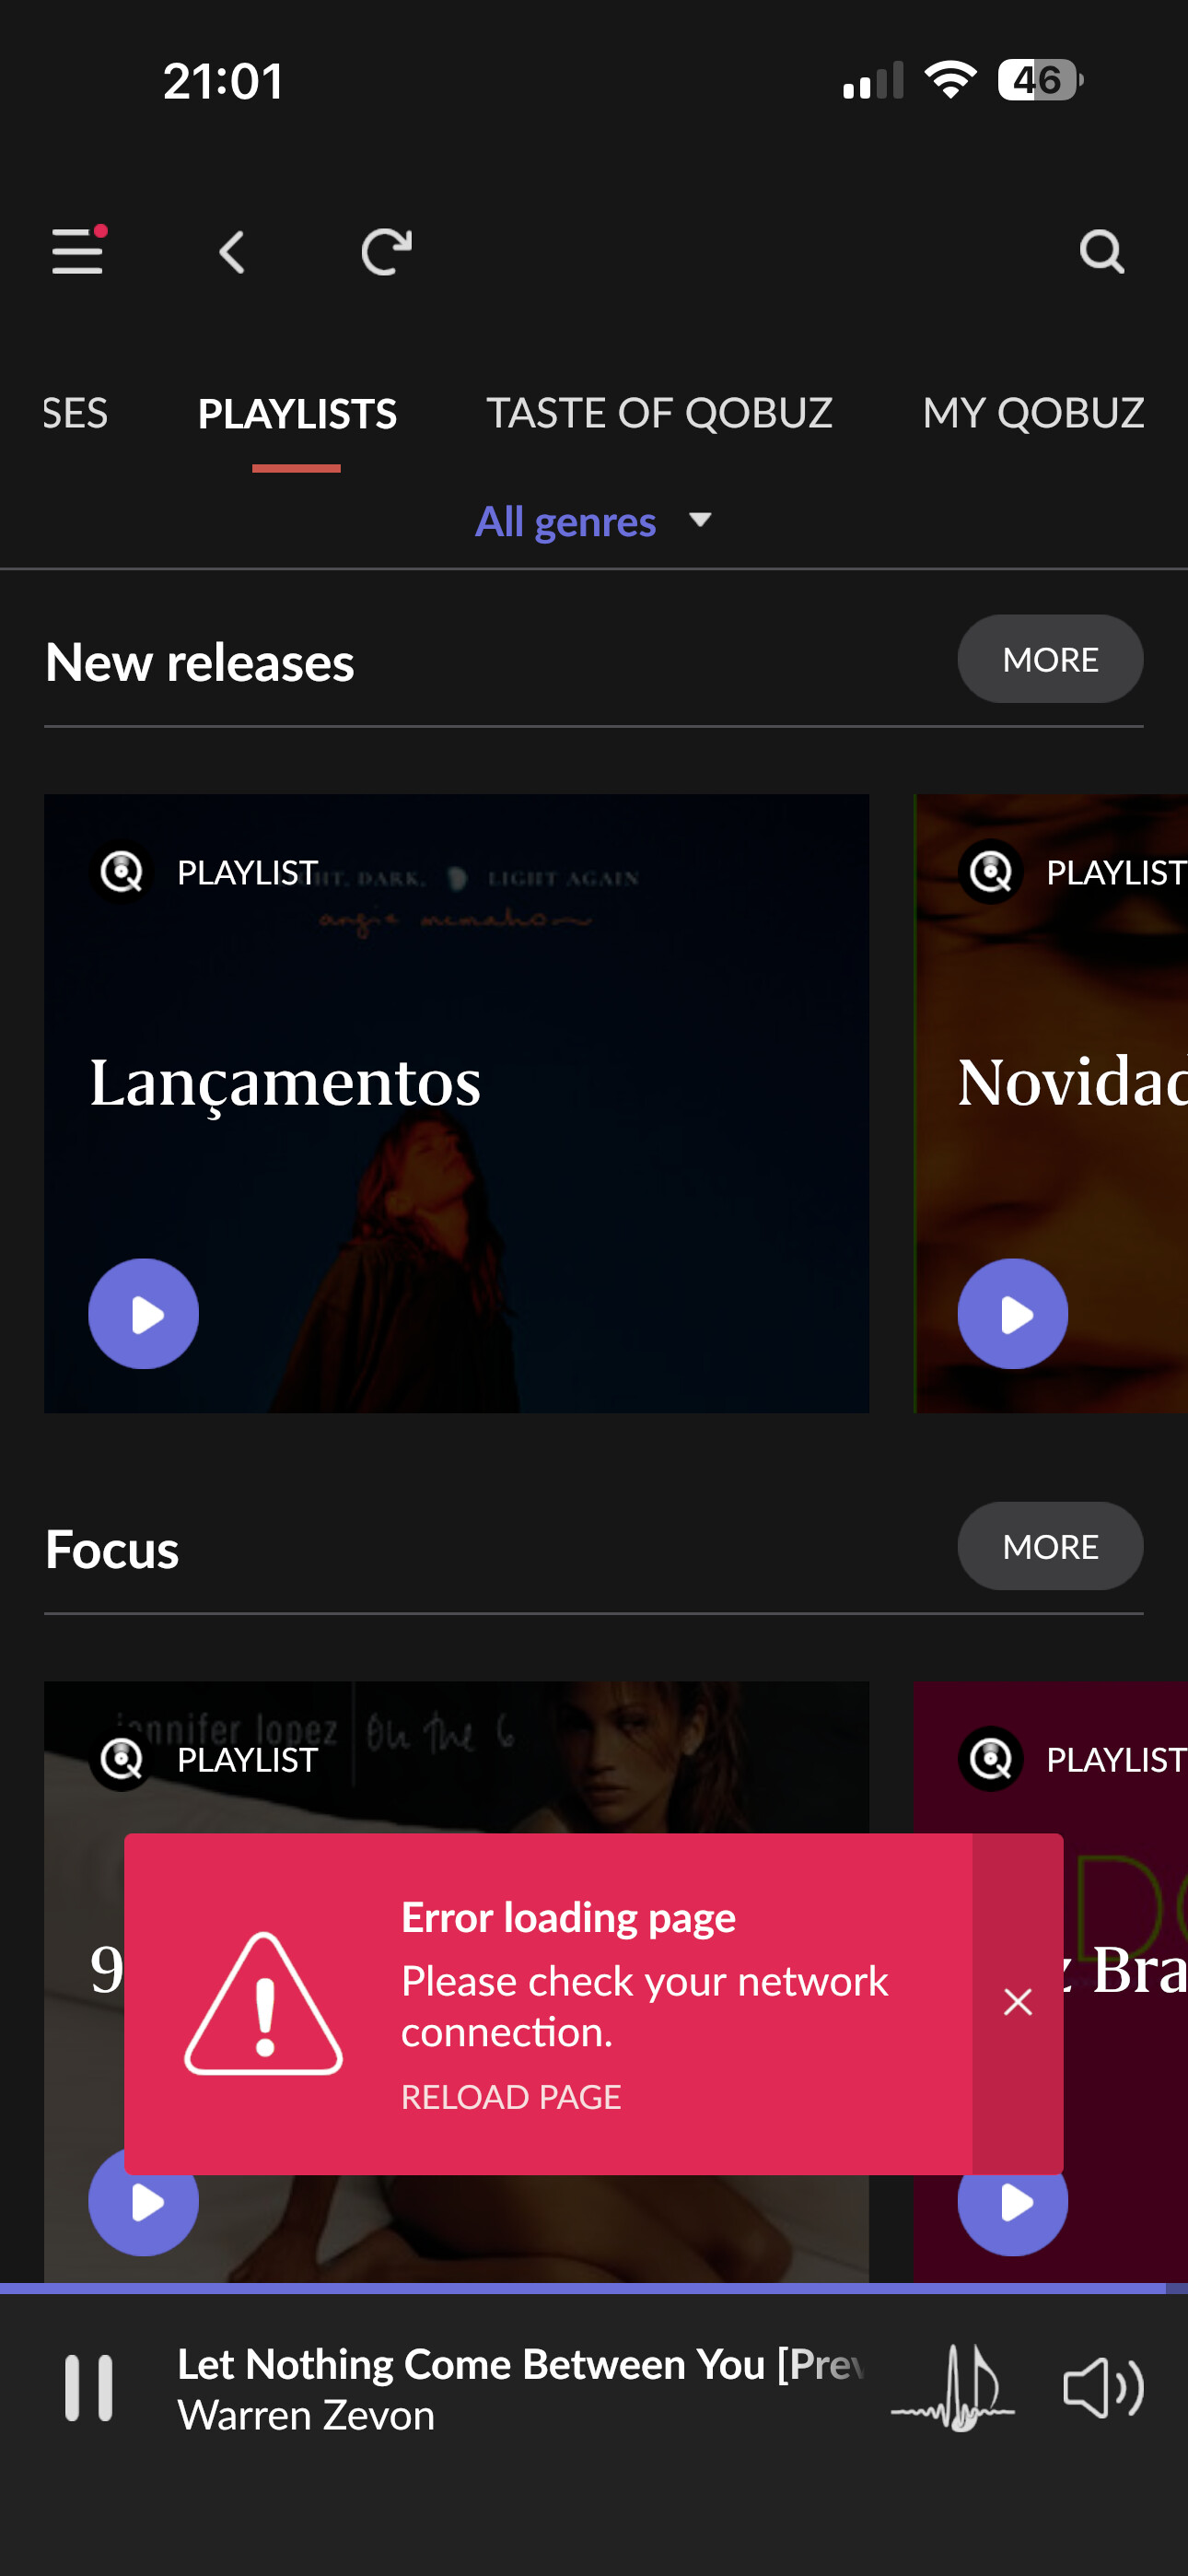Tap the speaker volume icon
This screenshot has height=2576, width=1188.
tap(1102, 2388)
